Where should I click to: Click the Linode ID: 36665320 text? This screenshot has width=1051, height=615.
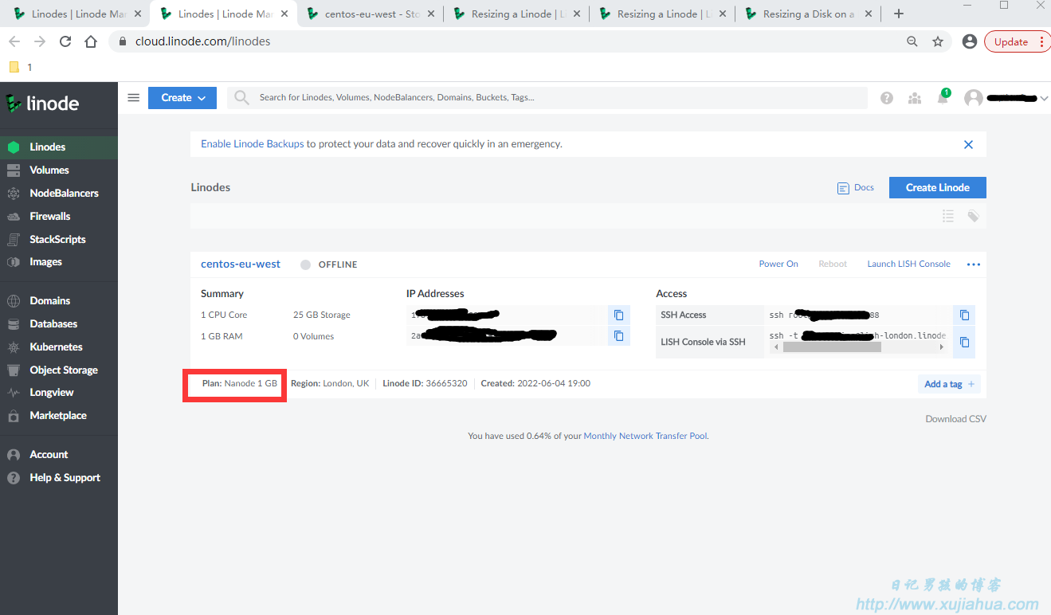pos(425,383)
